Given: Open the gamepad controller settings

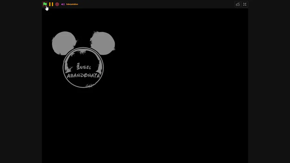Looking at the screenshot, I should point(238,4).
